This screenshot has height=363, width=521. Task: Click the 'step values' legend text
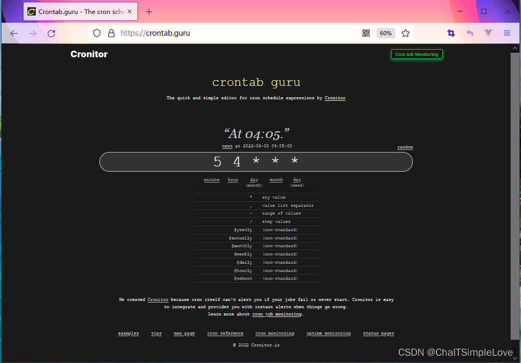[276, 222]
